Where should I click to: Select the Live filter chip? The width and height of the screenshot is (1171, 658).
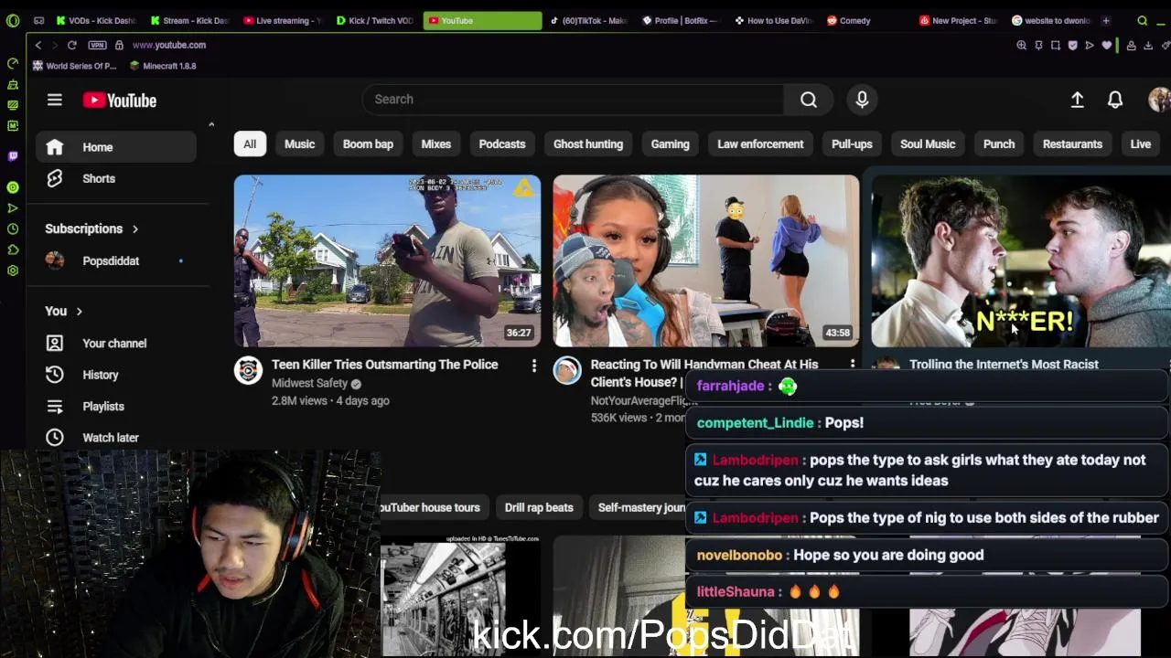point(1140,144)
